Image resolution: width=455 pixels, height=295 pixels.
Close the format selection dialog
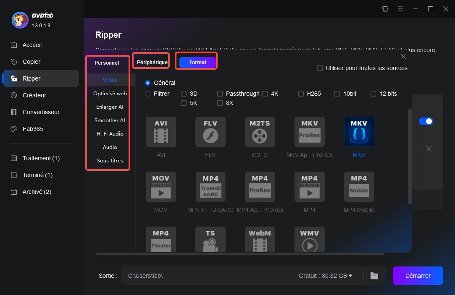(403, 56)
